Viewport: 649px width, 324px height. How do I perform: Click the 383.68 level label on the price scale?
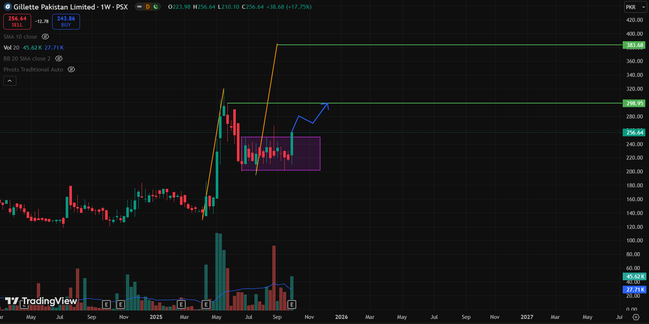tap(633, 45)
